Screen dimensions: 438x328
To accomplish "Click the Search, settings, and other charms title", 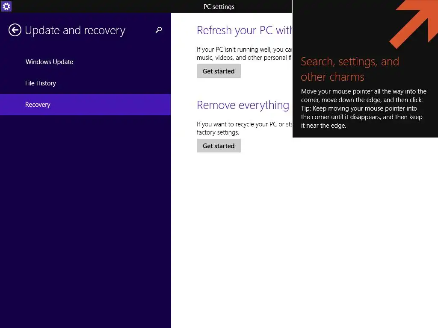I will click(x=350, y=69).
